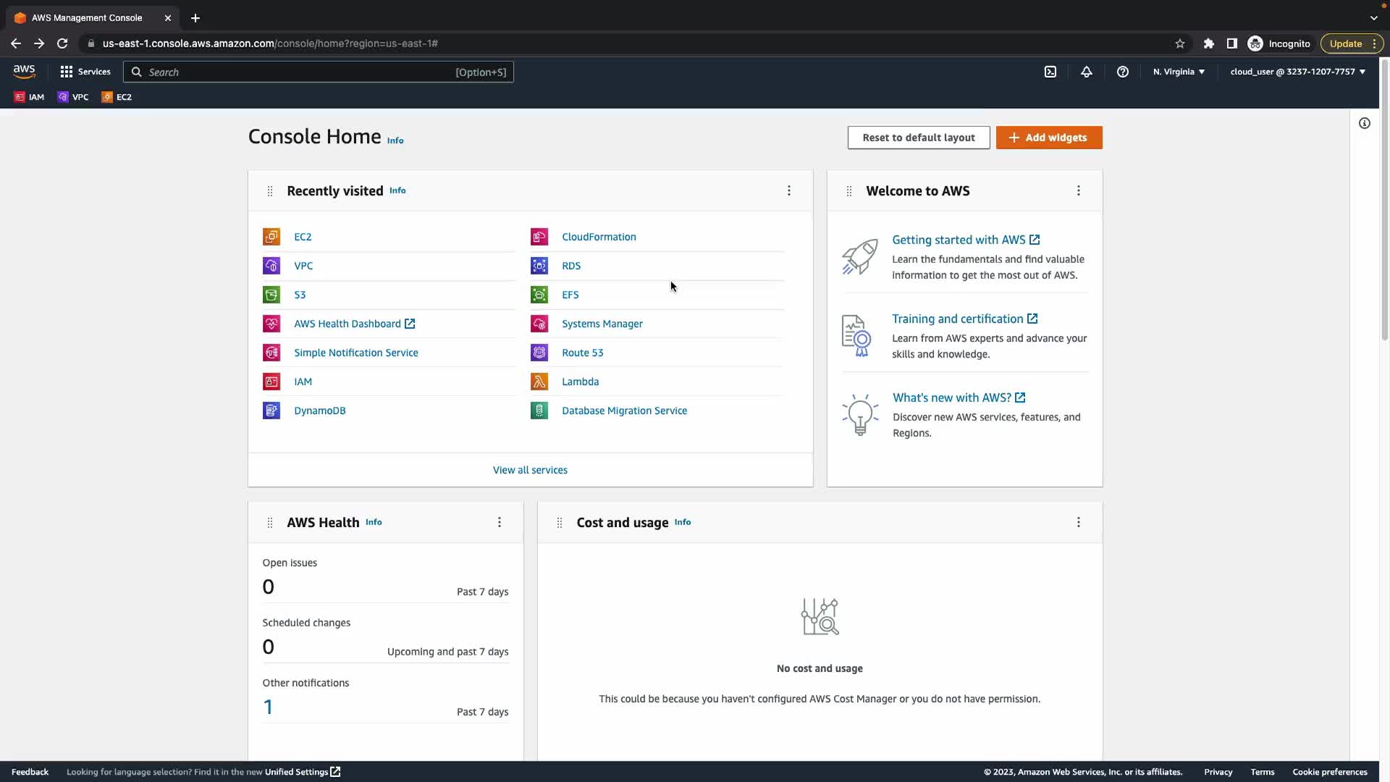The image size is (1390, 782).
Task: Click the View all services link
Action: [x=530, y=470]
